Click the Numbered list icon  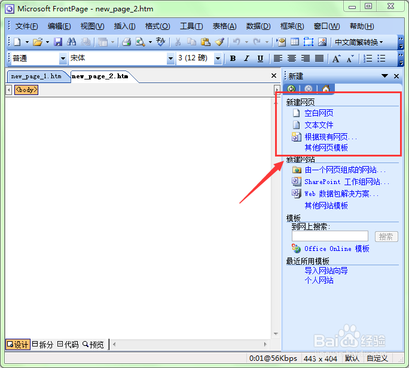click(368, 58)
